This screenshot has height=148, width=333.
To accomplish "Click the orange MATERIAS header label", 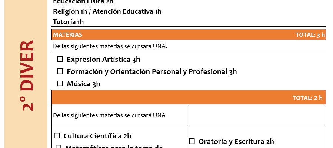I will [x=68, y=35].
